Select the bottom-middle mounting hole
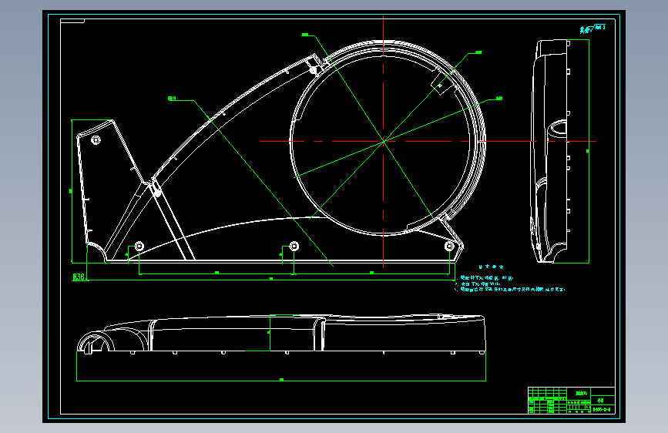The image size is (668, 433). point(294,246)
